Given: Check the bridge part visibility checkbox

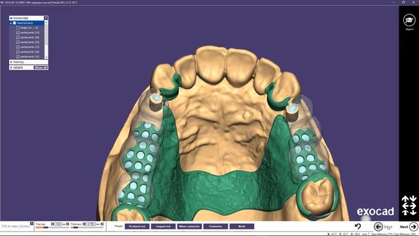Looking at the screenshot, I should point(18,28).
